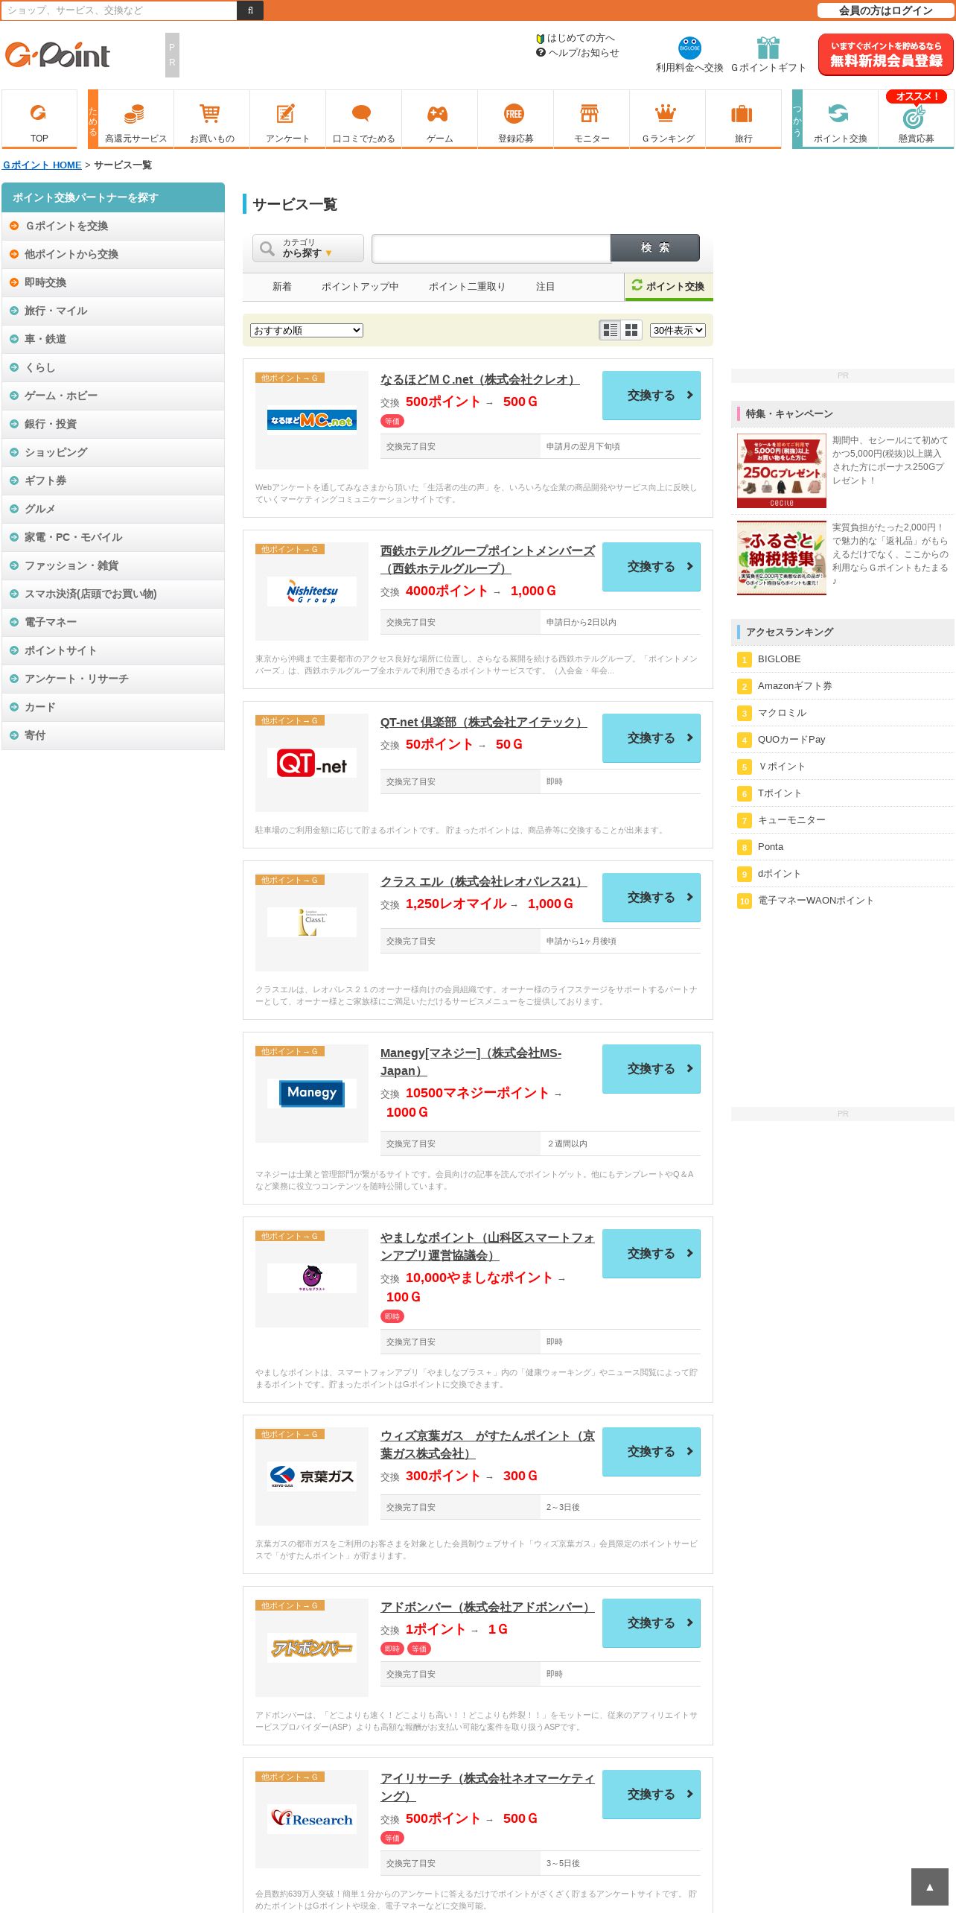Select the ポイント交換 tab

[x=669, y=286]
